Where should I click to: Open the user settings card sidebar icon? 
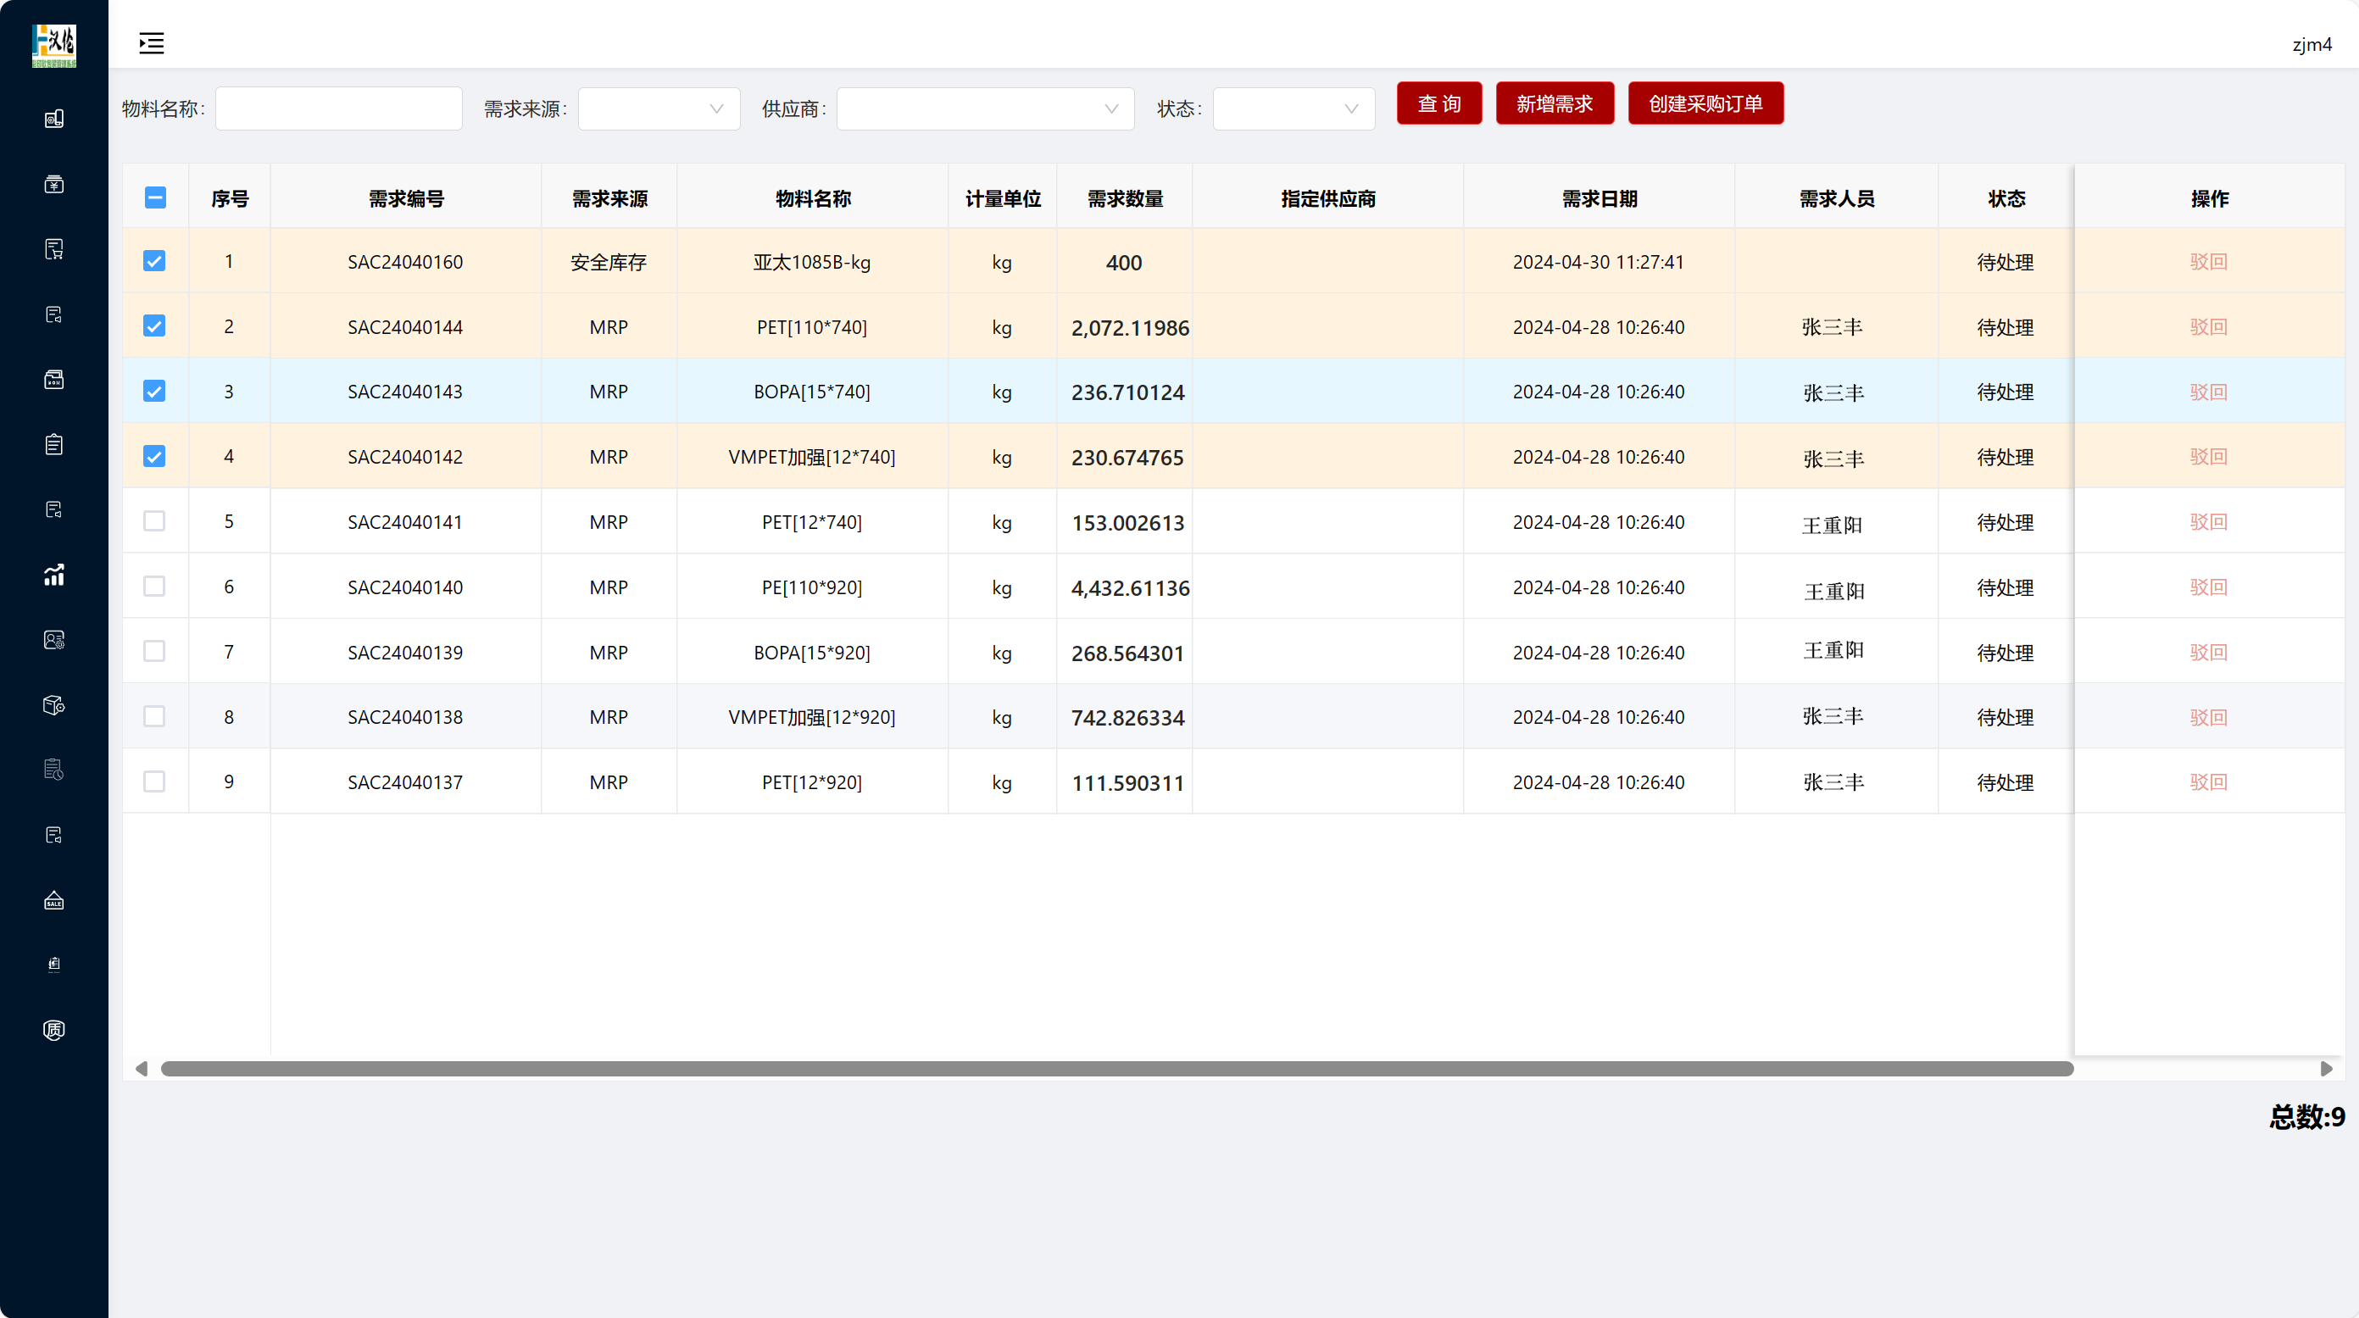coord(54,639)
